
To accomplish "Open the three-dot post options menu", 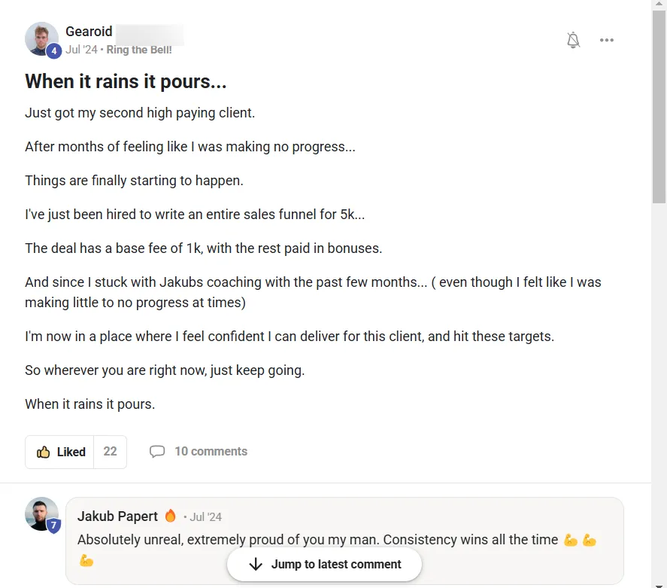I will point(607,40).
